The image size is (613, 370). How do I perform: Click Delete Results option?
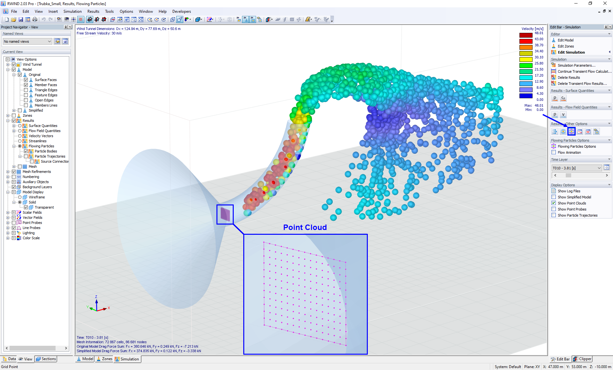[569, 78]
